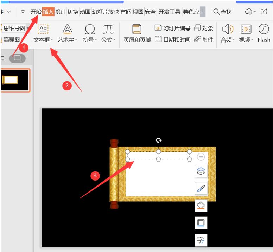Expand the 视频 dropdown arrow

pos(252,40)
